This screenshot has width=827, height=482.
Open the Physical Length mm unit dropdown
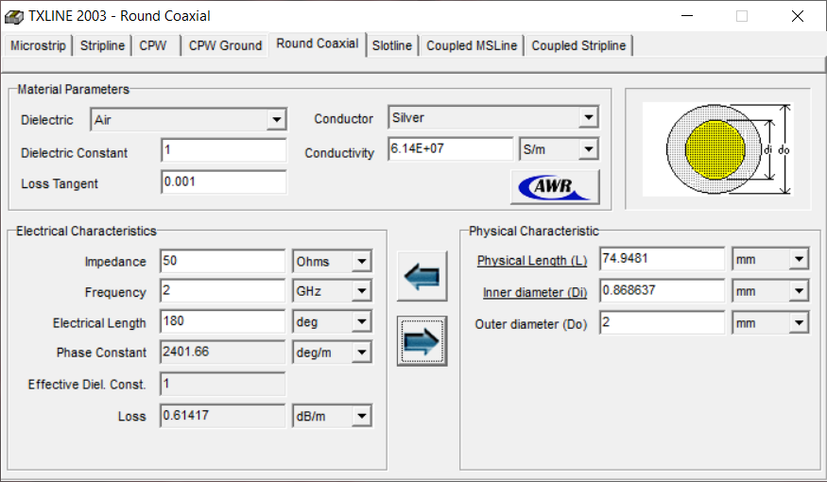(799, 259)
